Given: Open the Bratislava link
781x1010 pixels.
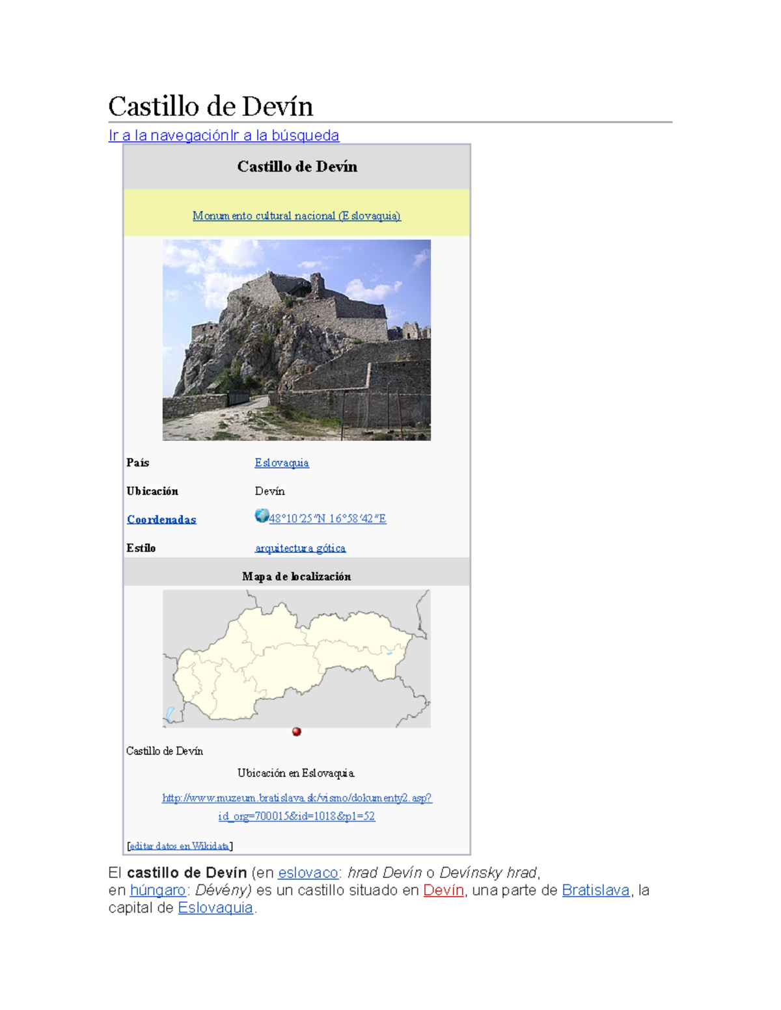Looking at the screenshot, I should coord(596,890).
